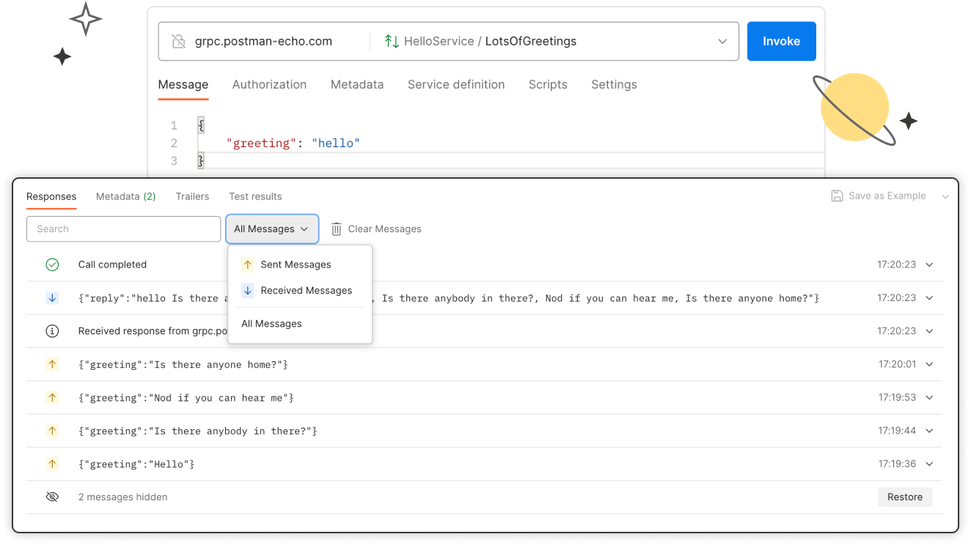
Task: Open the HelloService method selector dropdown
Action: click(722, 41)
